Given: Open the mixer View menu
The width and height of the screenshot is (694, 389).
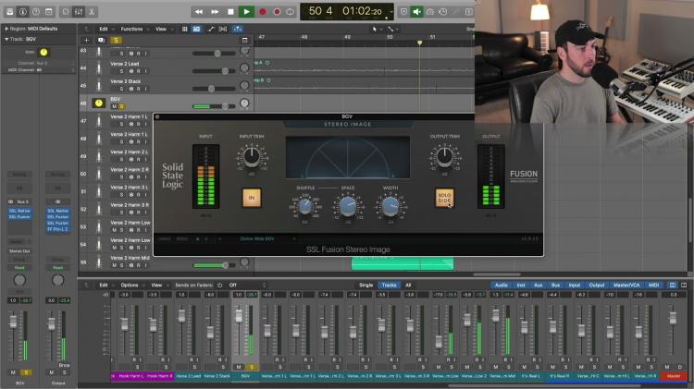Looking at the screenshot, I should [156, 286].
